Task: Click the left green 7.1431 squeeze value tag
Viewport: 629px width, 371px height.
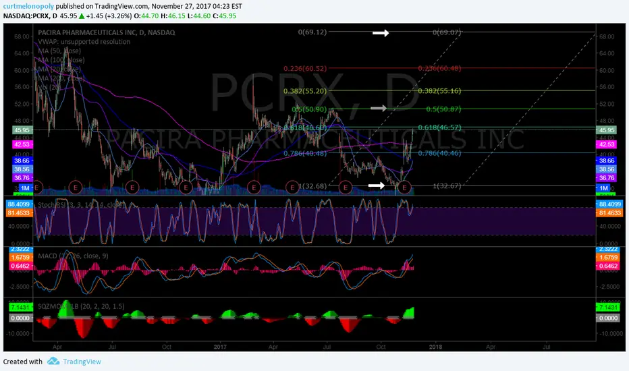Action: point(20,307)
